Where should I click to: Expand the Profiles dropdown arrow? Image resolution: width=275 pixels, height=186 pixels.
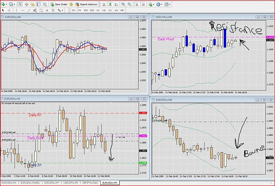[x=15, y=4]
